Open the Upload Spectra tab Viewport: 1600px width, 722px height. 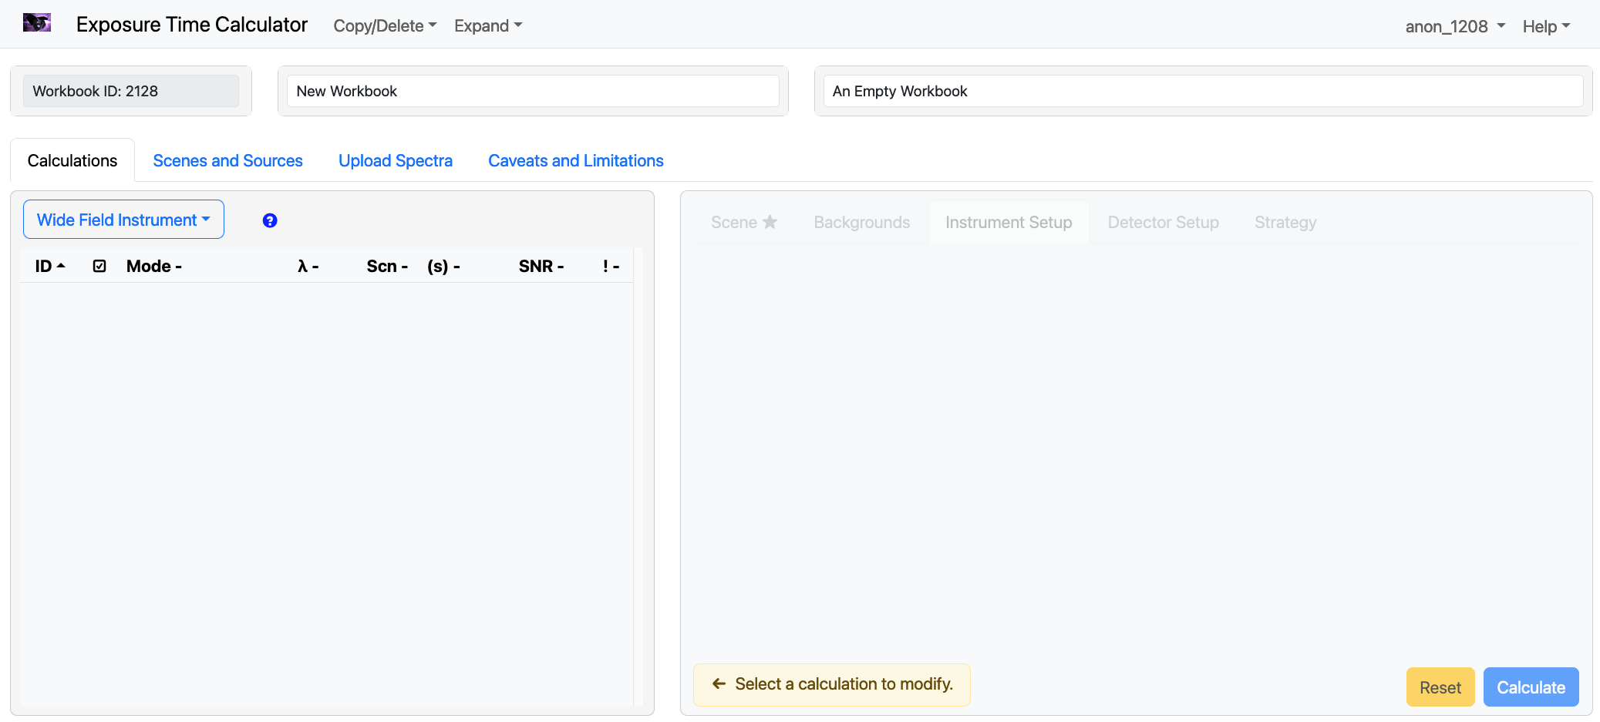395,160
